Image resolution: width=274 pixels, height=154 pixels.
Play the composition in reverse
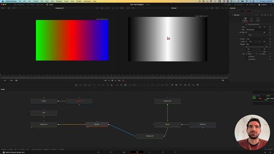click(109, 80)
